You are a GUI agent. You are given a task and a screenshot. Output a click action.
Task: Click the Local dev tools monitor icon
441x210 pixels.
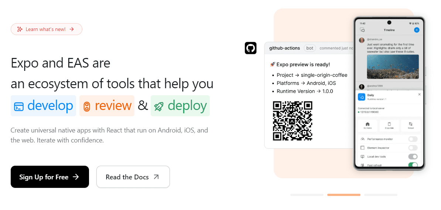tap(362, 156)
